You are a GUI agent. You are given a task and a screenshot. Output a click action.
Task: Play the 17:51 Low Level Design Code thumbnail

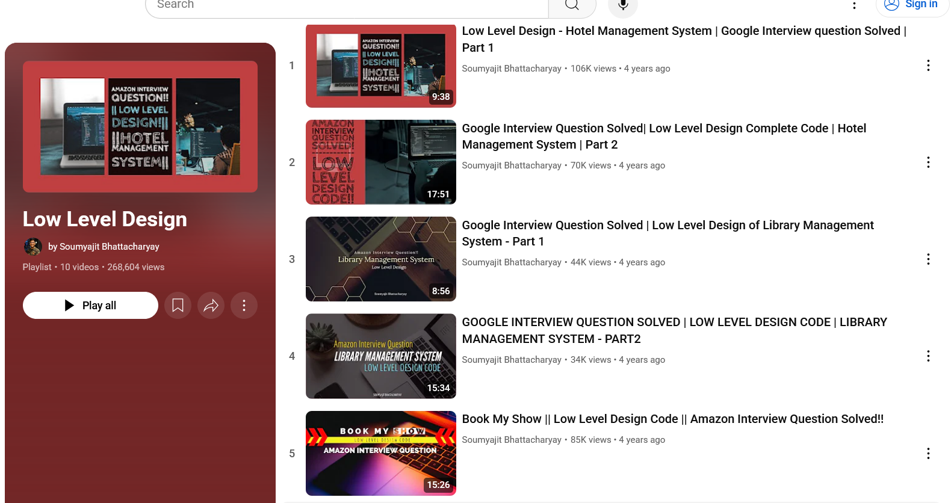[x=381, y=162]
